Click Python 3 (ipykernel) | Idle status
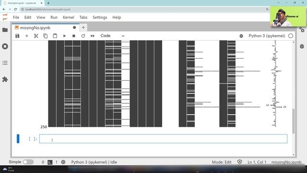The image size is (307, 173). click(94, 162)
